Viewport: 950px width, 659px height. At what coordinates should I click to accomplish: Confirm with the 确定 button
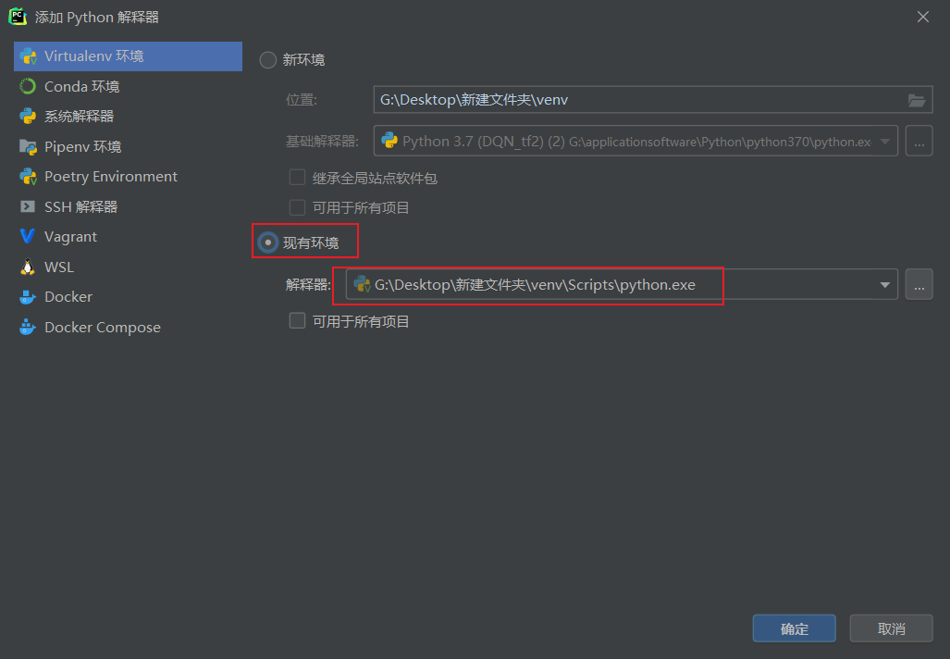tap(793, 628)
